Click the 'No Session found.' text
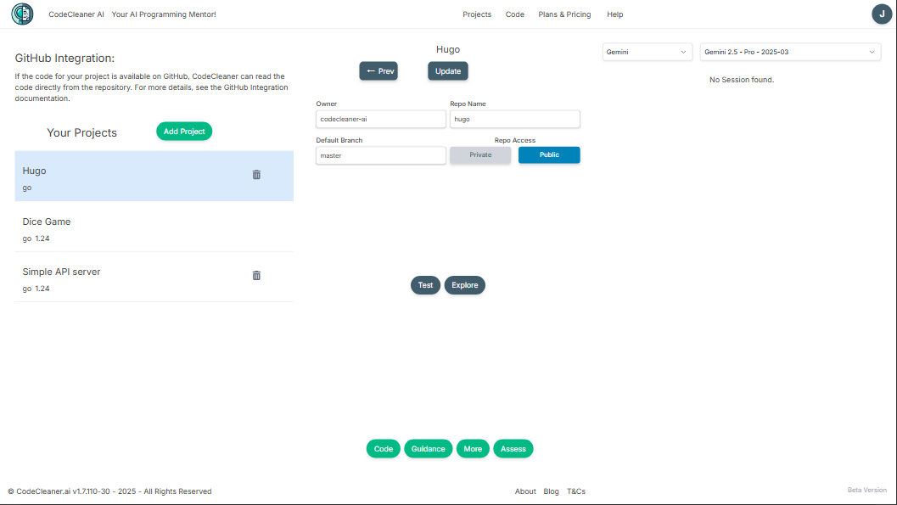This screenshot has width=897, height=505. [x=742, y=80]
